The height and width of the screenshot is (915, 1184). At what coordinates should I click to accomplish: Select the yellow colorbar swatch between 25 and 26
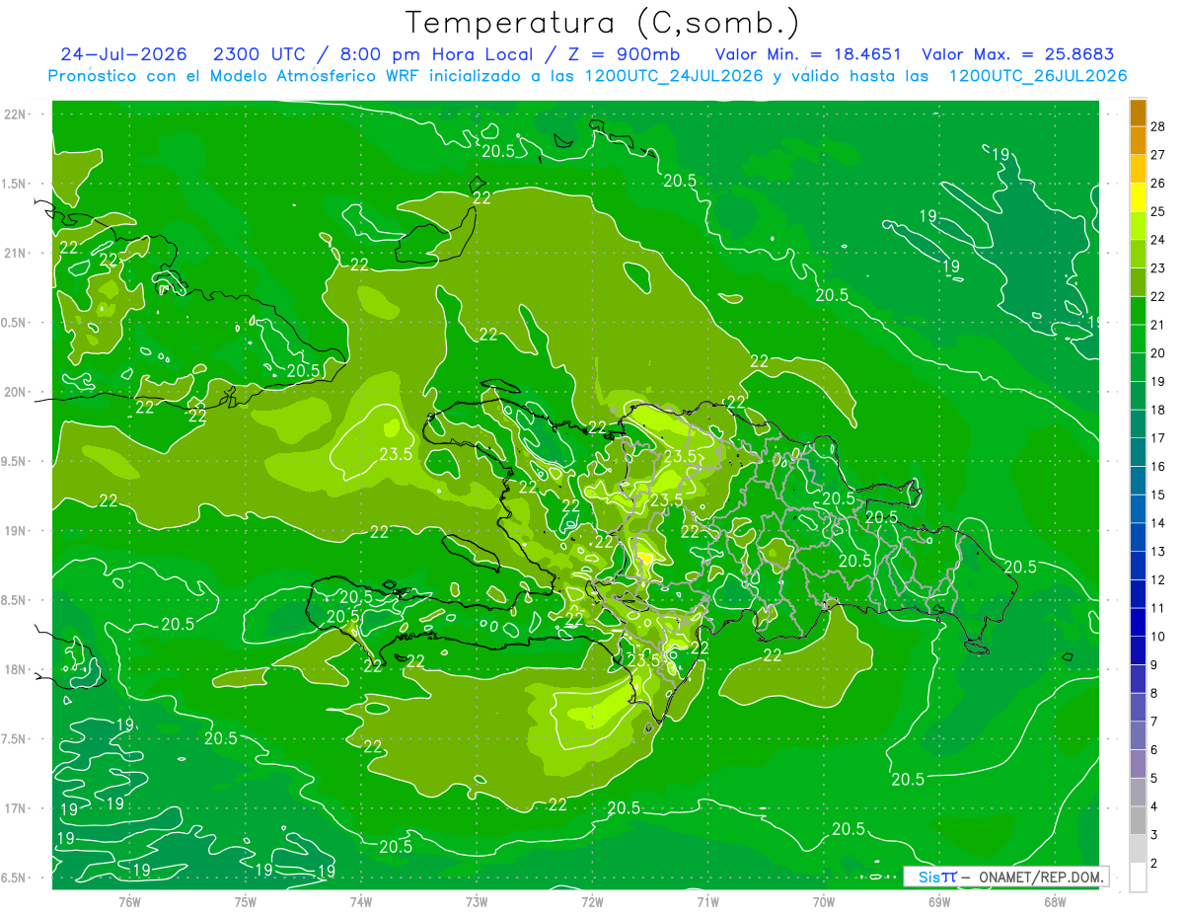point(1138,197)
